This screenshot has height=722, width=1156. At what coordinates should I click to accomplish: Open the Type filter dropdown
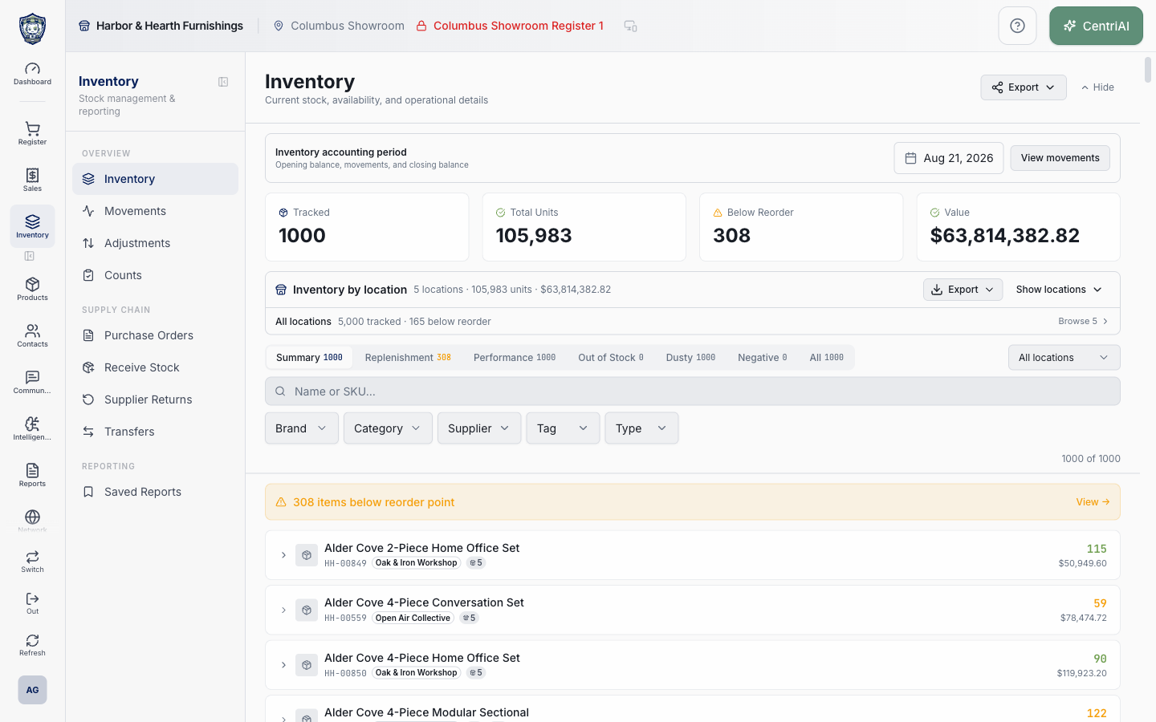pos(641,428)
